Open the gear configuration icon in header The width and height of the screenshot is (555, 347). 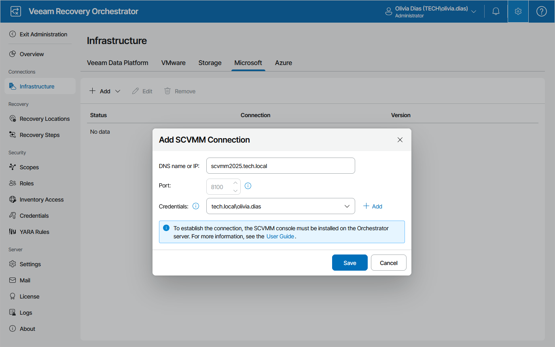(518, 11)
